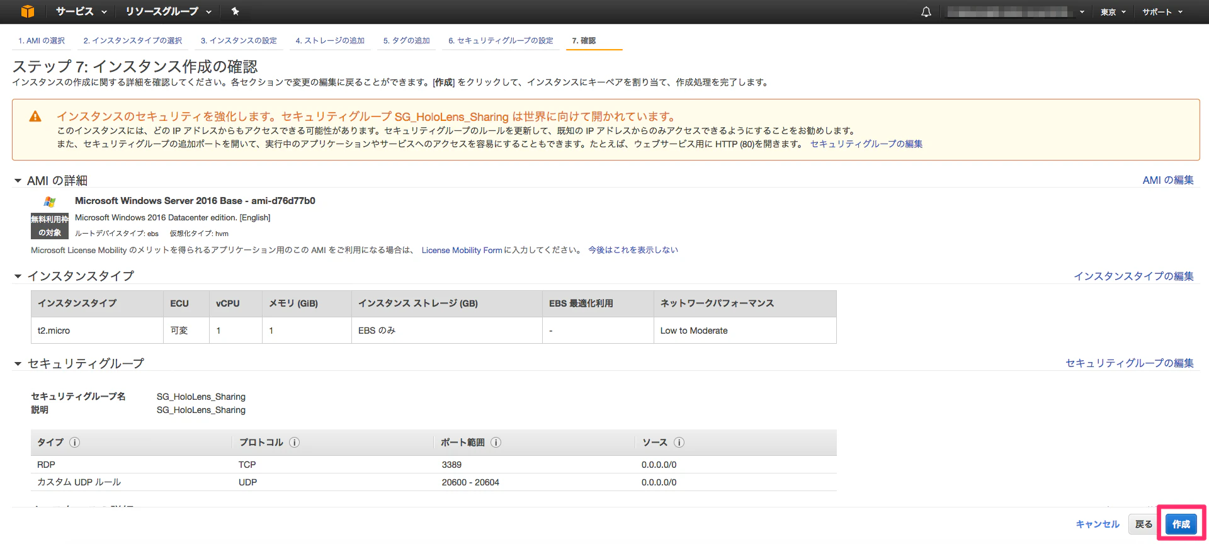Go to step 6. セキュリティグループの設定 tab
The image size is (1209, 544).
click(x=501, y=41)
